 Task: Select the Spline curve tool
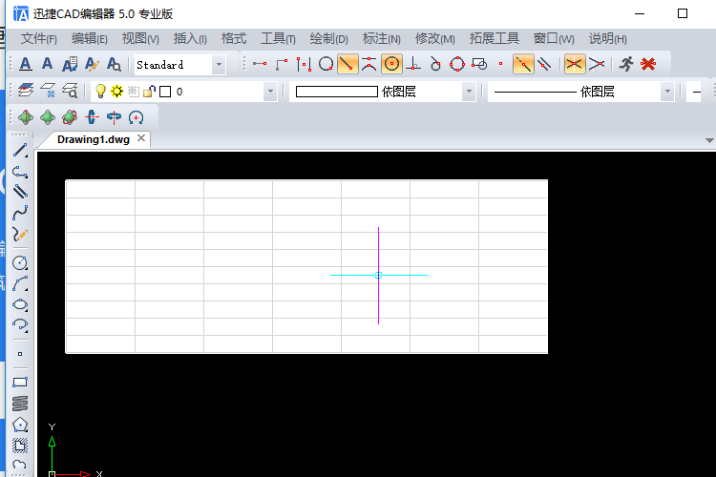click(x=20, y=213)
